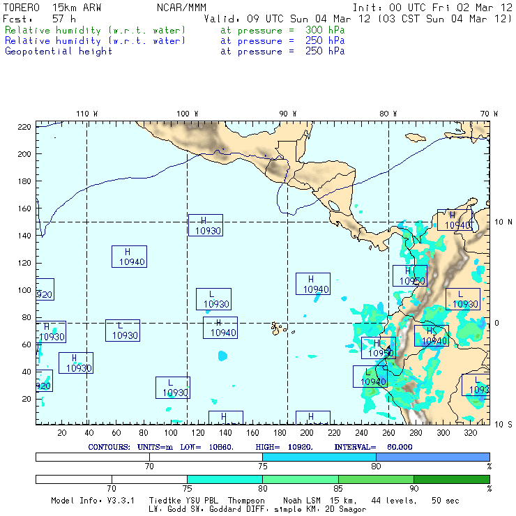The image size is (516, 516).
Task: Click the 'Fcst: 57 h' forecast hour text
Action: click(x=39, y=19)
